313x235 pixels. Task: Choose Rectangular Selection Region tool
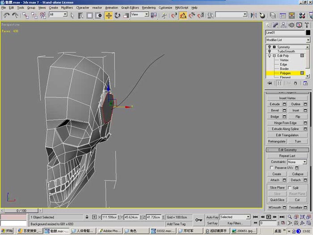(x=89, y=15)
